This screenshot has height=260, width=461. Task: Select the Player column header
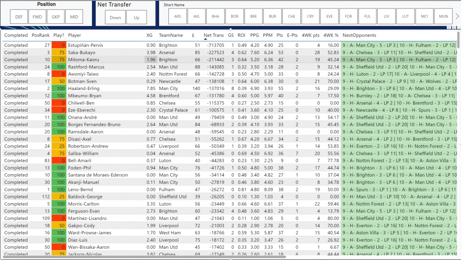point(75,35)
